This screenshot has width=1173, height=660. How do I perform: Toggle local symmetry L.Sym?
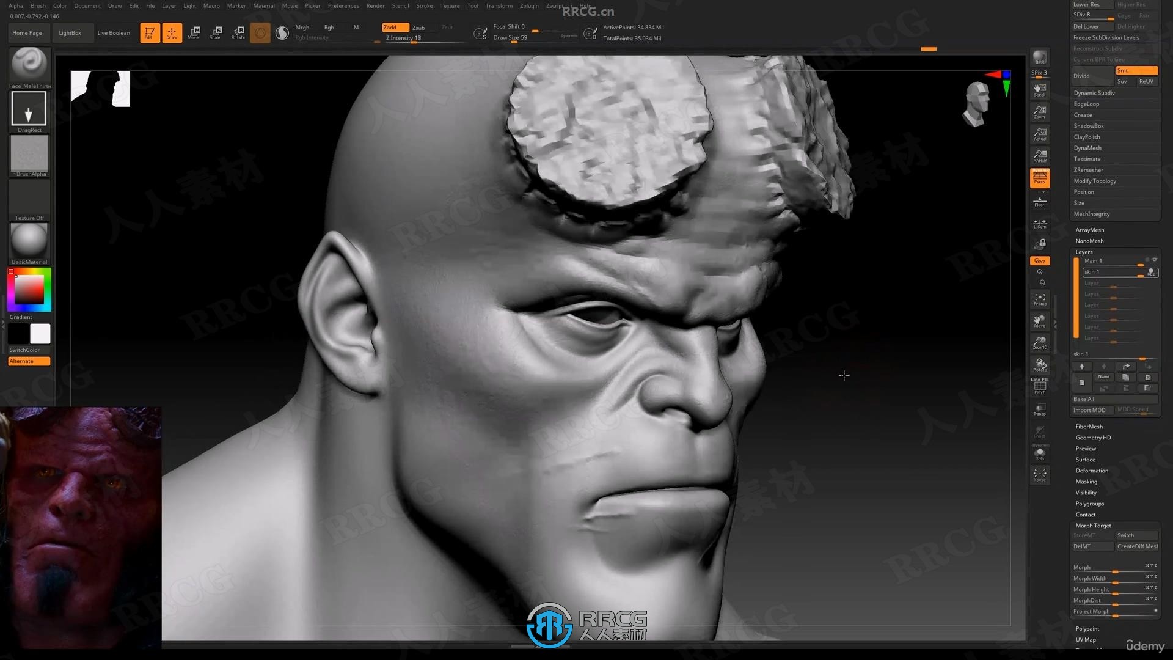pyautogui.click(x=1039, y=224)
